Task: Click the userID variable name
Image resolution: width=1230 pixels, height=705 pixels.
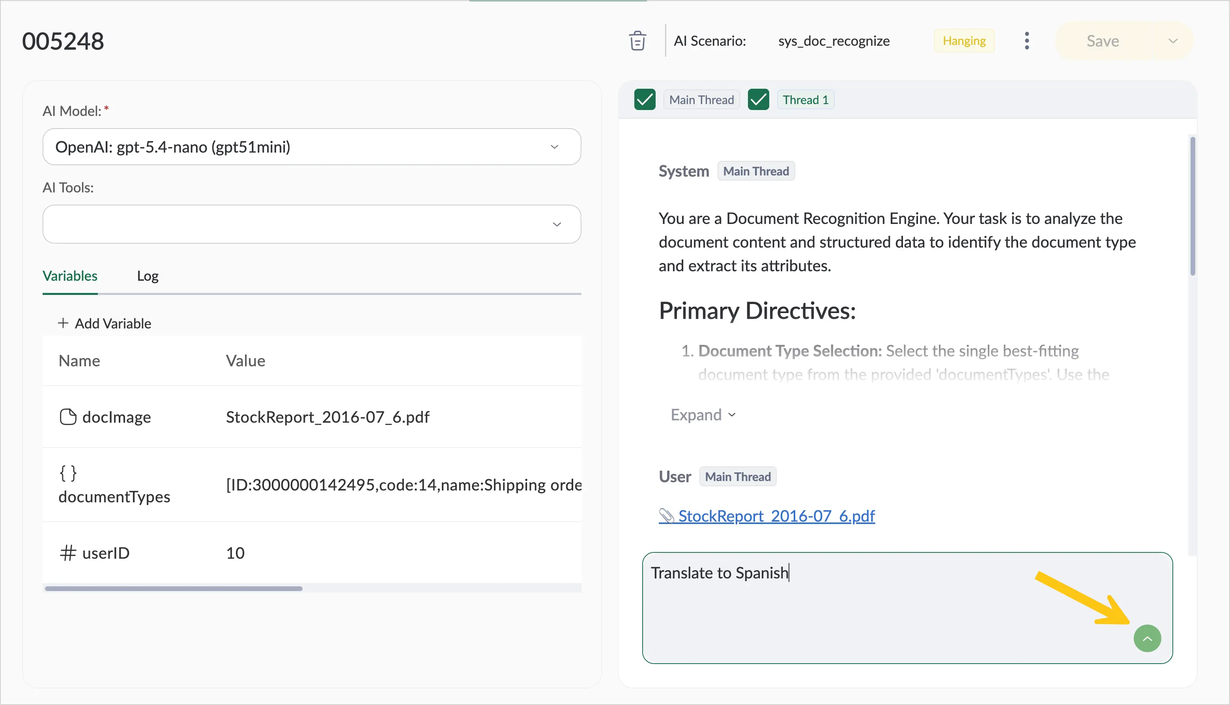Action: point(106,552)
